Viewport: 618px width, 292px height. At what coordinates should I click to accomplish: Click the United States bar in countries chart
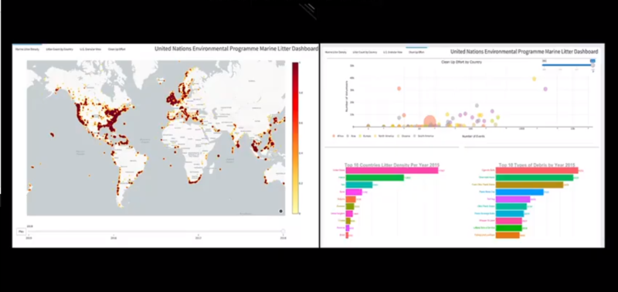pos(392,170)
